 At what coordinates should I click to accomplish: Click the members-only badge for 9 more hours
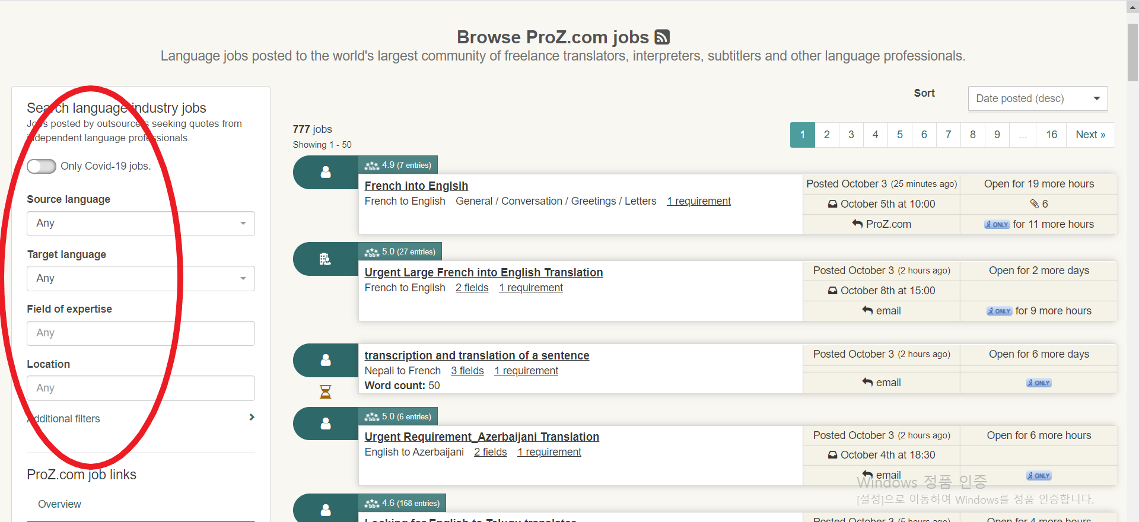pyautogui.click(x=1000, y=311)
